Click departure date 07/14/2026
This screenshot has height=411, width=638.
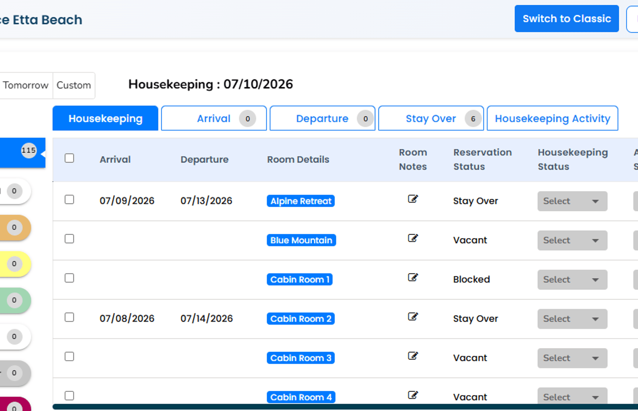tap(207, 319)
